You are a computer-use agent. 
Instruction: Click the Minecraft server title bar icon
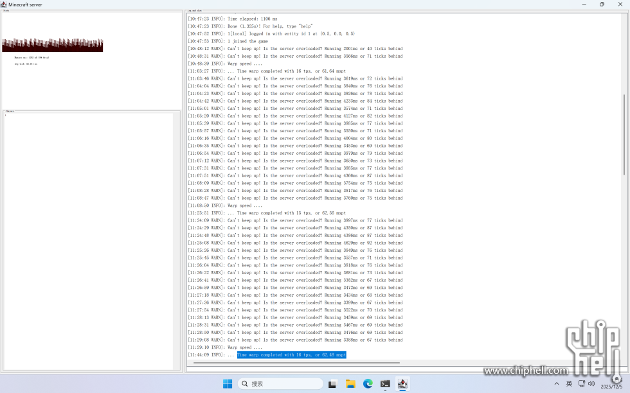[x=4, y=4]
